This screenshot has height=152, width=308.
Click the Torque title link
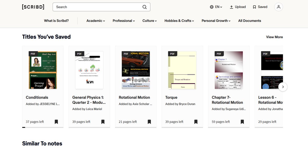coord(171,97)
